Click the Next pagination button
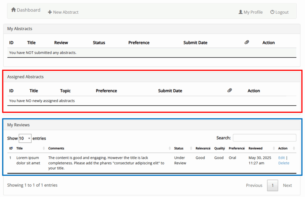The height and width of the screenshot is (197, 305). tap(287, 185)
